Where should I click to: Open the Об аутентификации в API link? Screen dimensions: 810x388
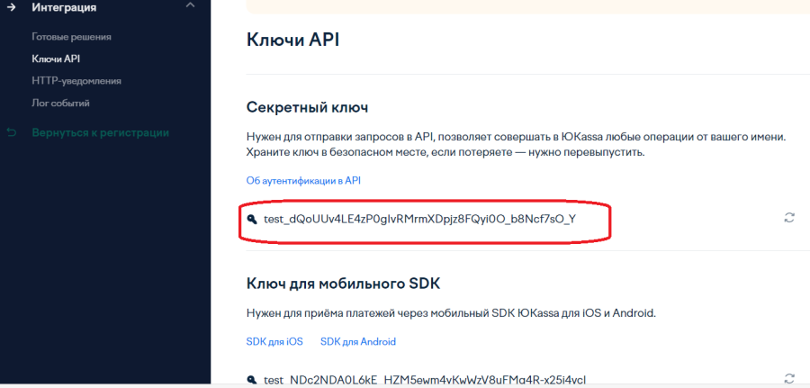pyautogui.click(x=303, y=180)
